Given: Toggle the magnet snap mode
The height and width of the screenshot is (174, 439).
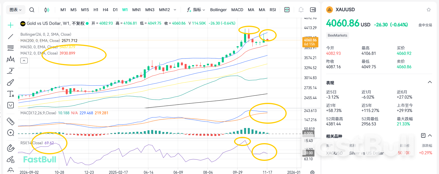Looking at the screenshot, I should click(10, 148).
